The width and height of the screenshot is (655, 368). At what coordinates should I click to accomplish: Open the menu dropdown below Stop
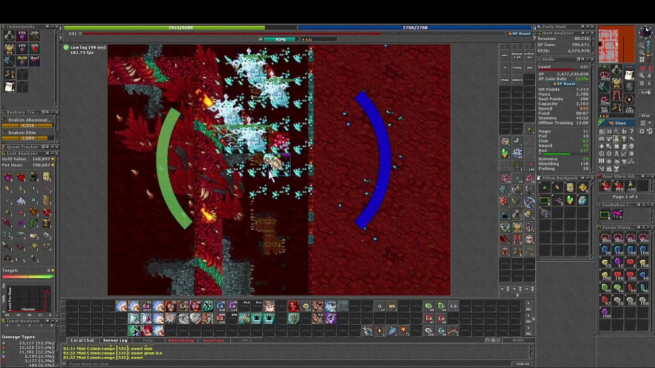[x=646, y=123]
